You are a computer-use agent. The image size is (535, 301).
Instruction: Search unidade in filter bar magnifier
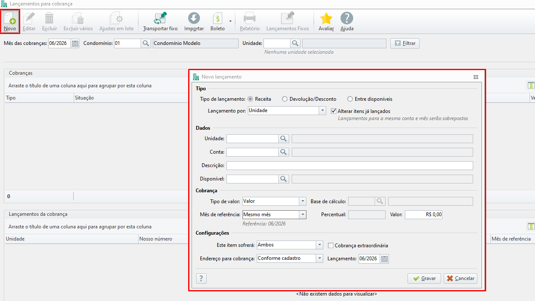point(295,43)
